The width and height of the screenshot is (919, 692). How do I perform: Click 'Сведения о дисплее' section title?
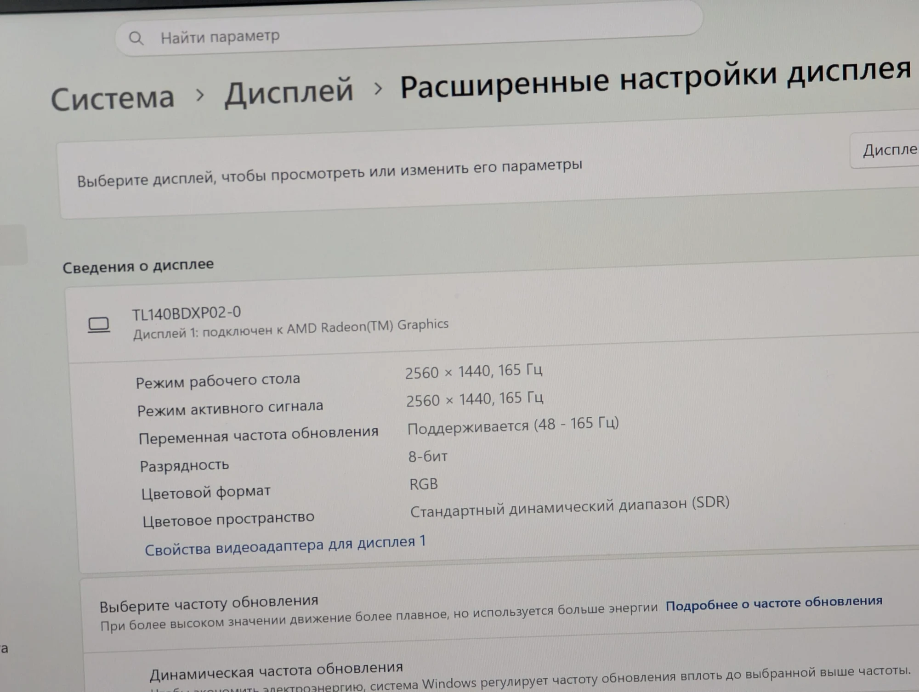click(138, 266)
